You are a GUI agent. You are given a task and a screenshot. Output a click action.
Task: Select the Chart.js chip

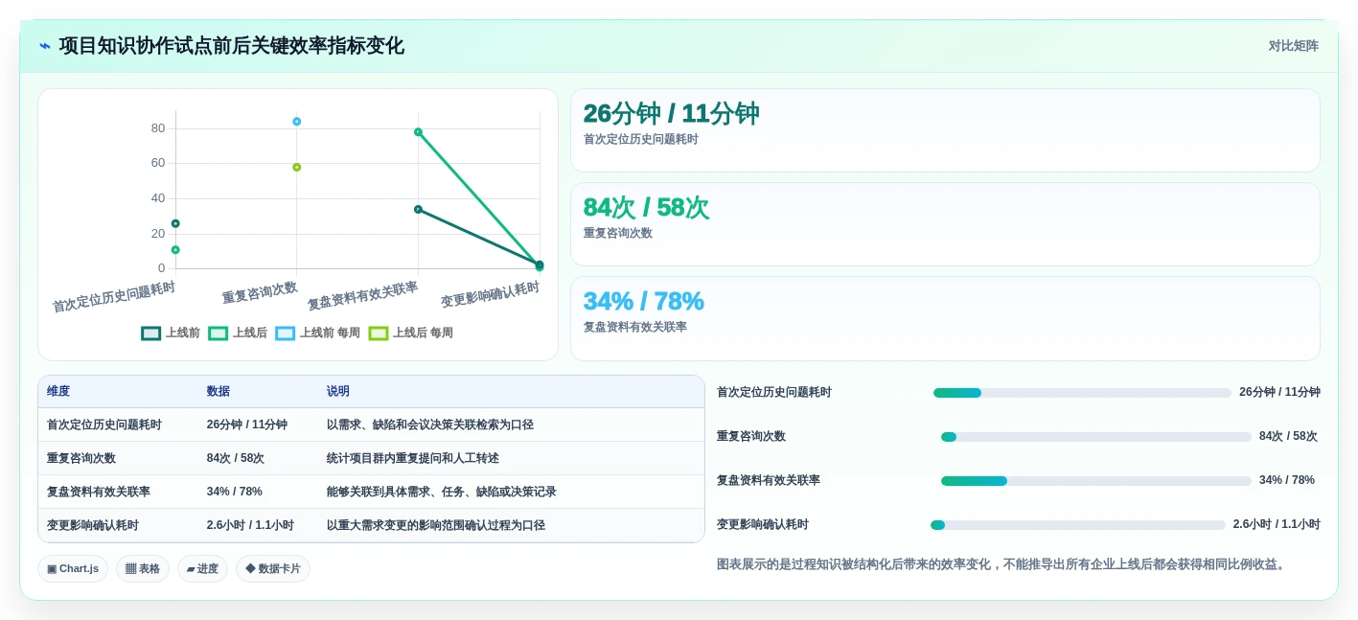[x=73, y=568]
